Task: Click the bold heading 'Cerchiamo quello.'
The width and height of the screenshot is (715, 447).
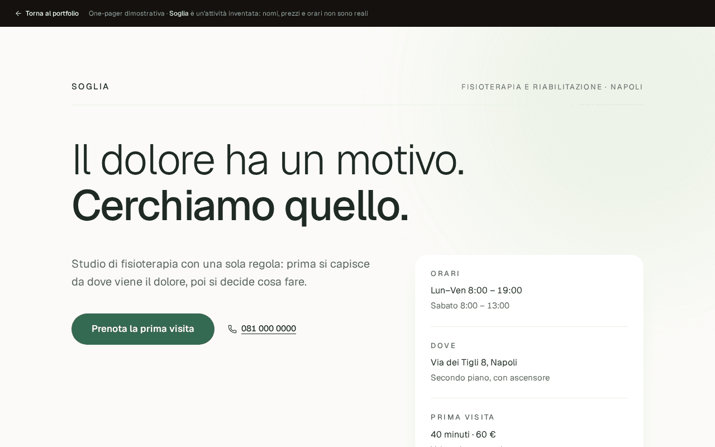Action: click(x=240, y=206)
